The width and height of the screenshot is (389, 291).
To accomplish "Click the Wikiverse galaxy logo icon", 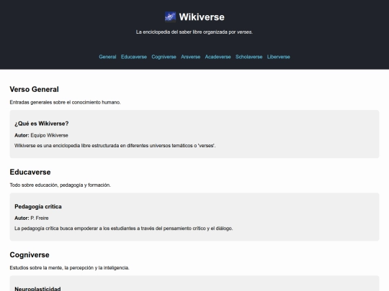I will point(170,17).
